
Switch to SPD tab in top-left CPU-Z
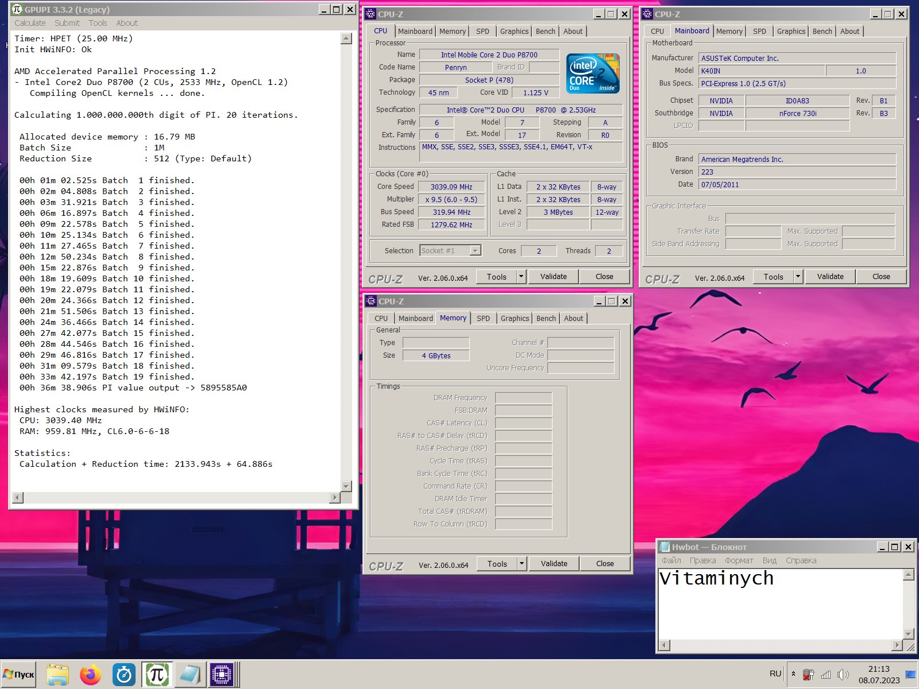pyautogui.click(x=483, y=32)
